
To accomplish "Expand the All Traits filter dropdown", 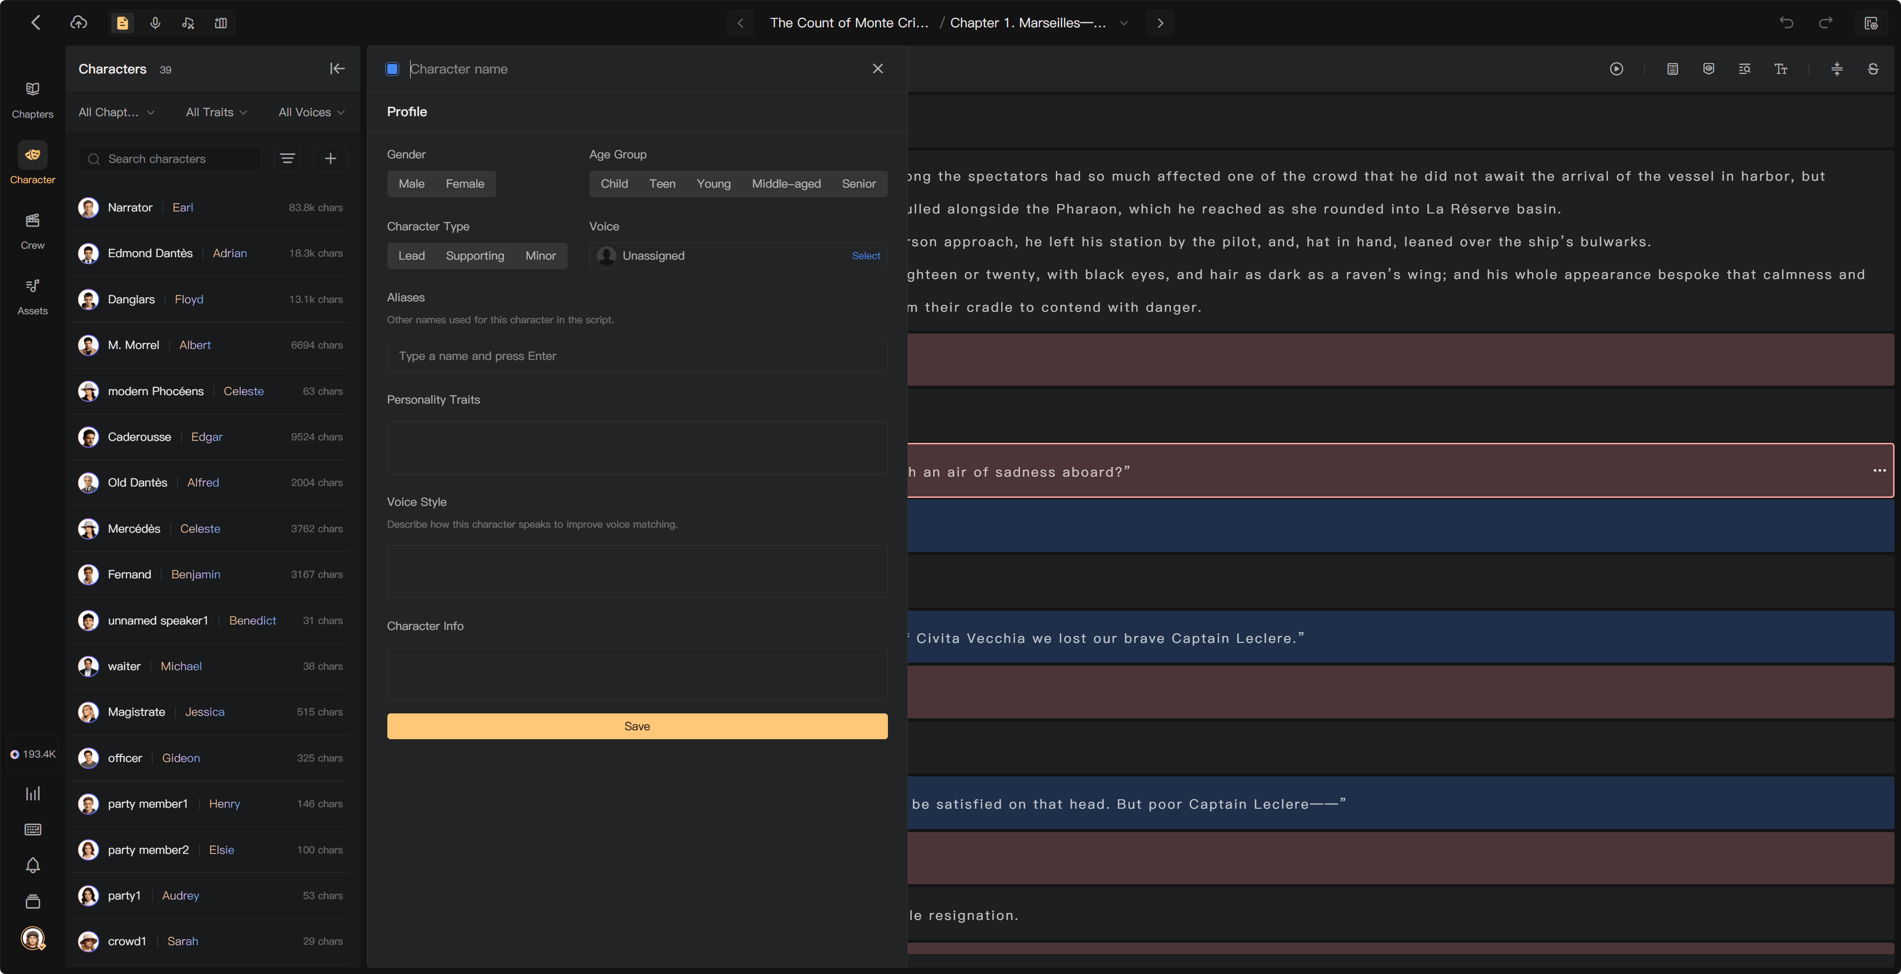I will (x=216, y=112).
